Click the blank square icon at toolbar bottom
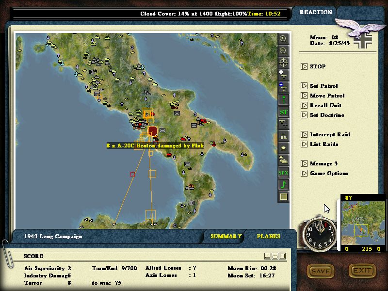This screenshot has height=291, width=388. click(283, 197)
